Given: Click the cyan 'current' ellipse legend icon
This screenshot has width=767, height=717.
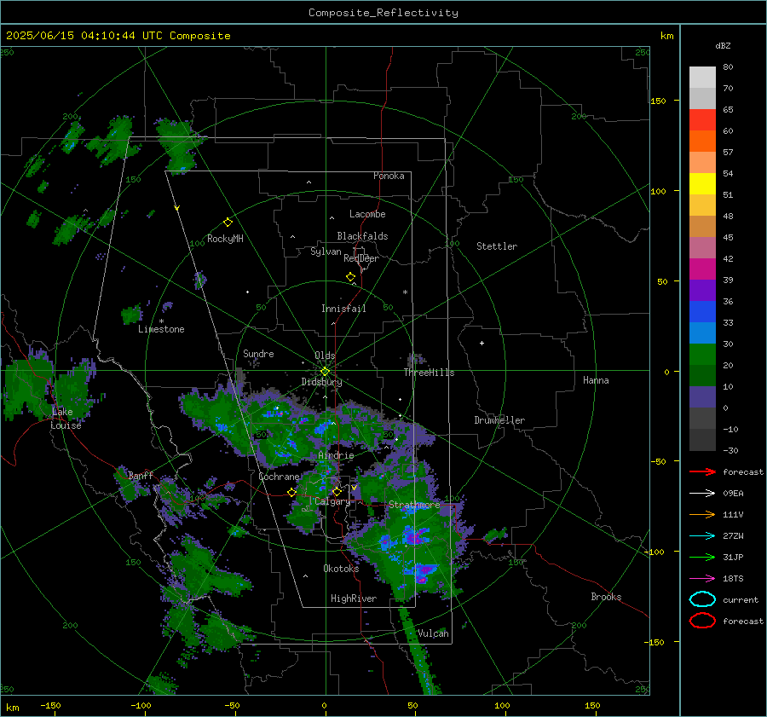Looking at the screenshot, I should click(702, 599).
